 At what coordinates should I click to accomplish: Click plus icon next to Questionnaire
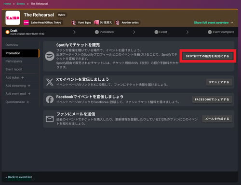coord(28,102)
